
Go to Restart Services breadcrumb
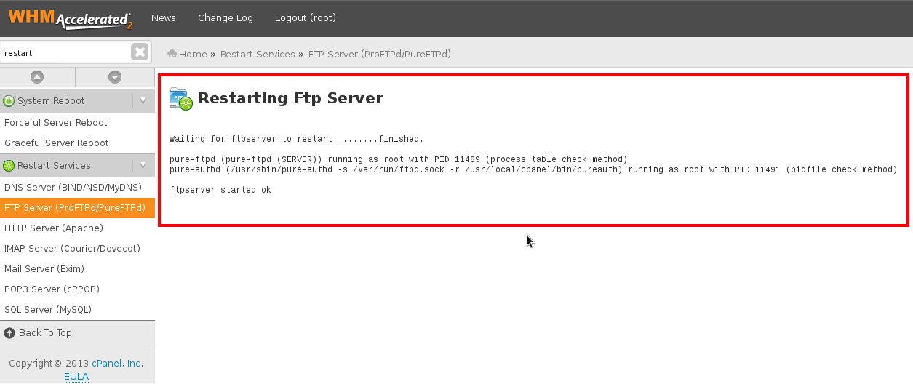pyautogui.click(x=258, y=54)
